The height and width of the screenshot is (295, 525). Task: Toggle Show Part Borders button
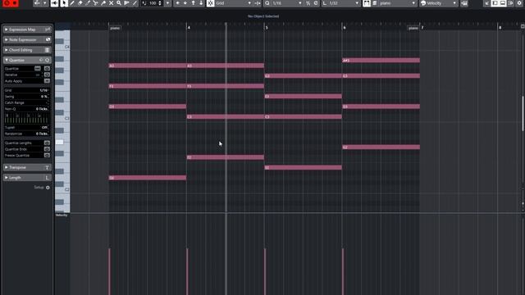[x=367, y=3]
